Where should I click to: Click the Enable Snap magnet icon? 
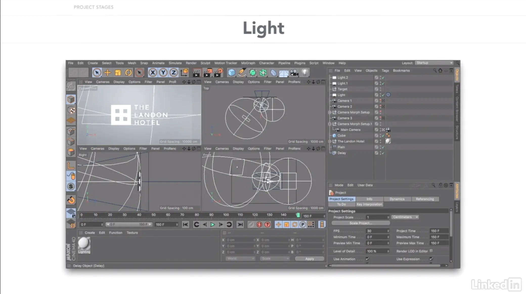(x=71, y=200)
